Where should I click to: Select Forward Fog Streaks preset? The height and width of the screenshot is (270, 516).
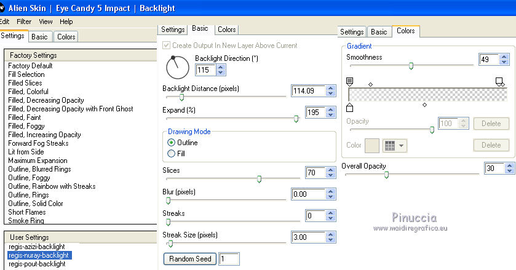(38, 143)
